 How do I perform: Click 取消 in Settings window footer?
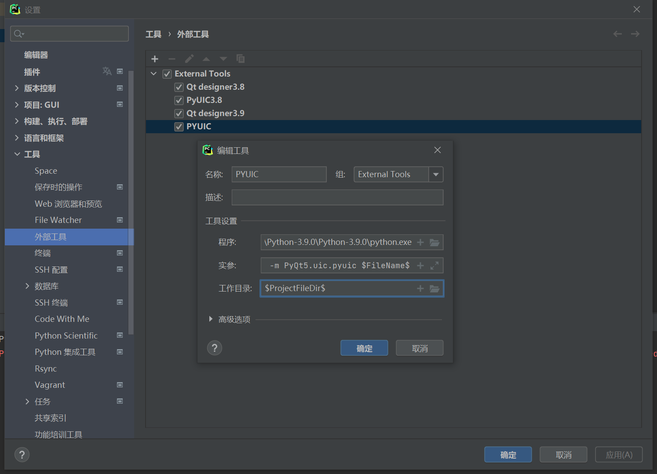(563, 455)
